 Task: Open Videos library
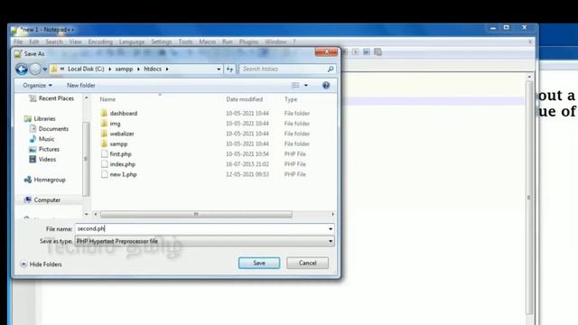point(42,159)
